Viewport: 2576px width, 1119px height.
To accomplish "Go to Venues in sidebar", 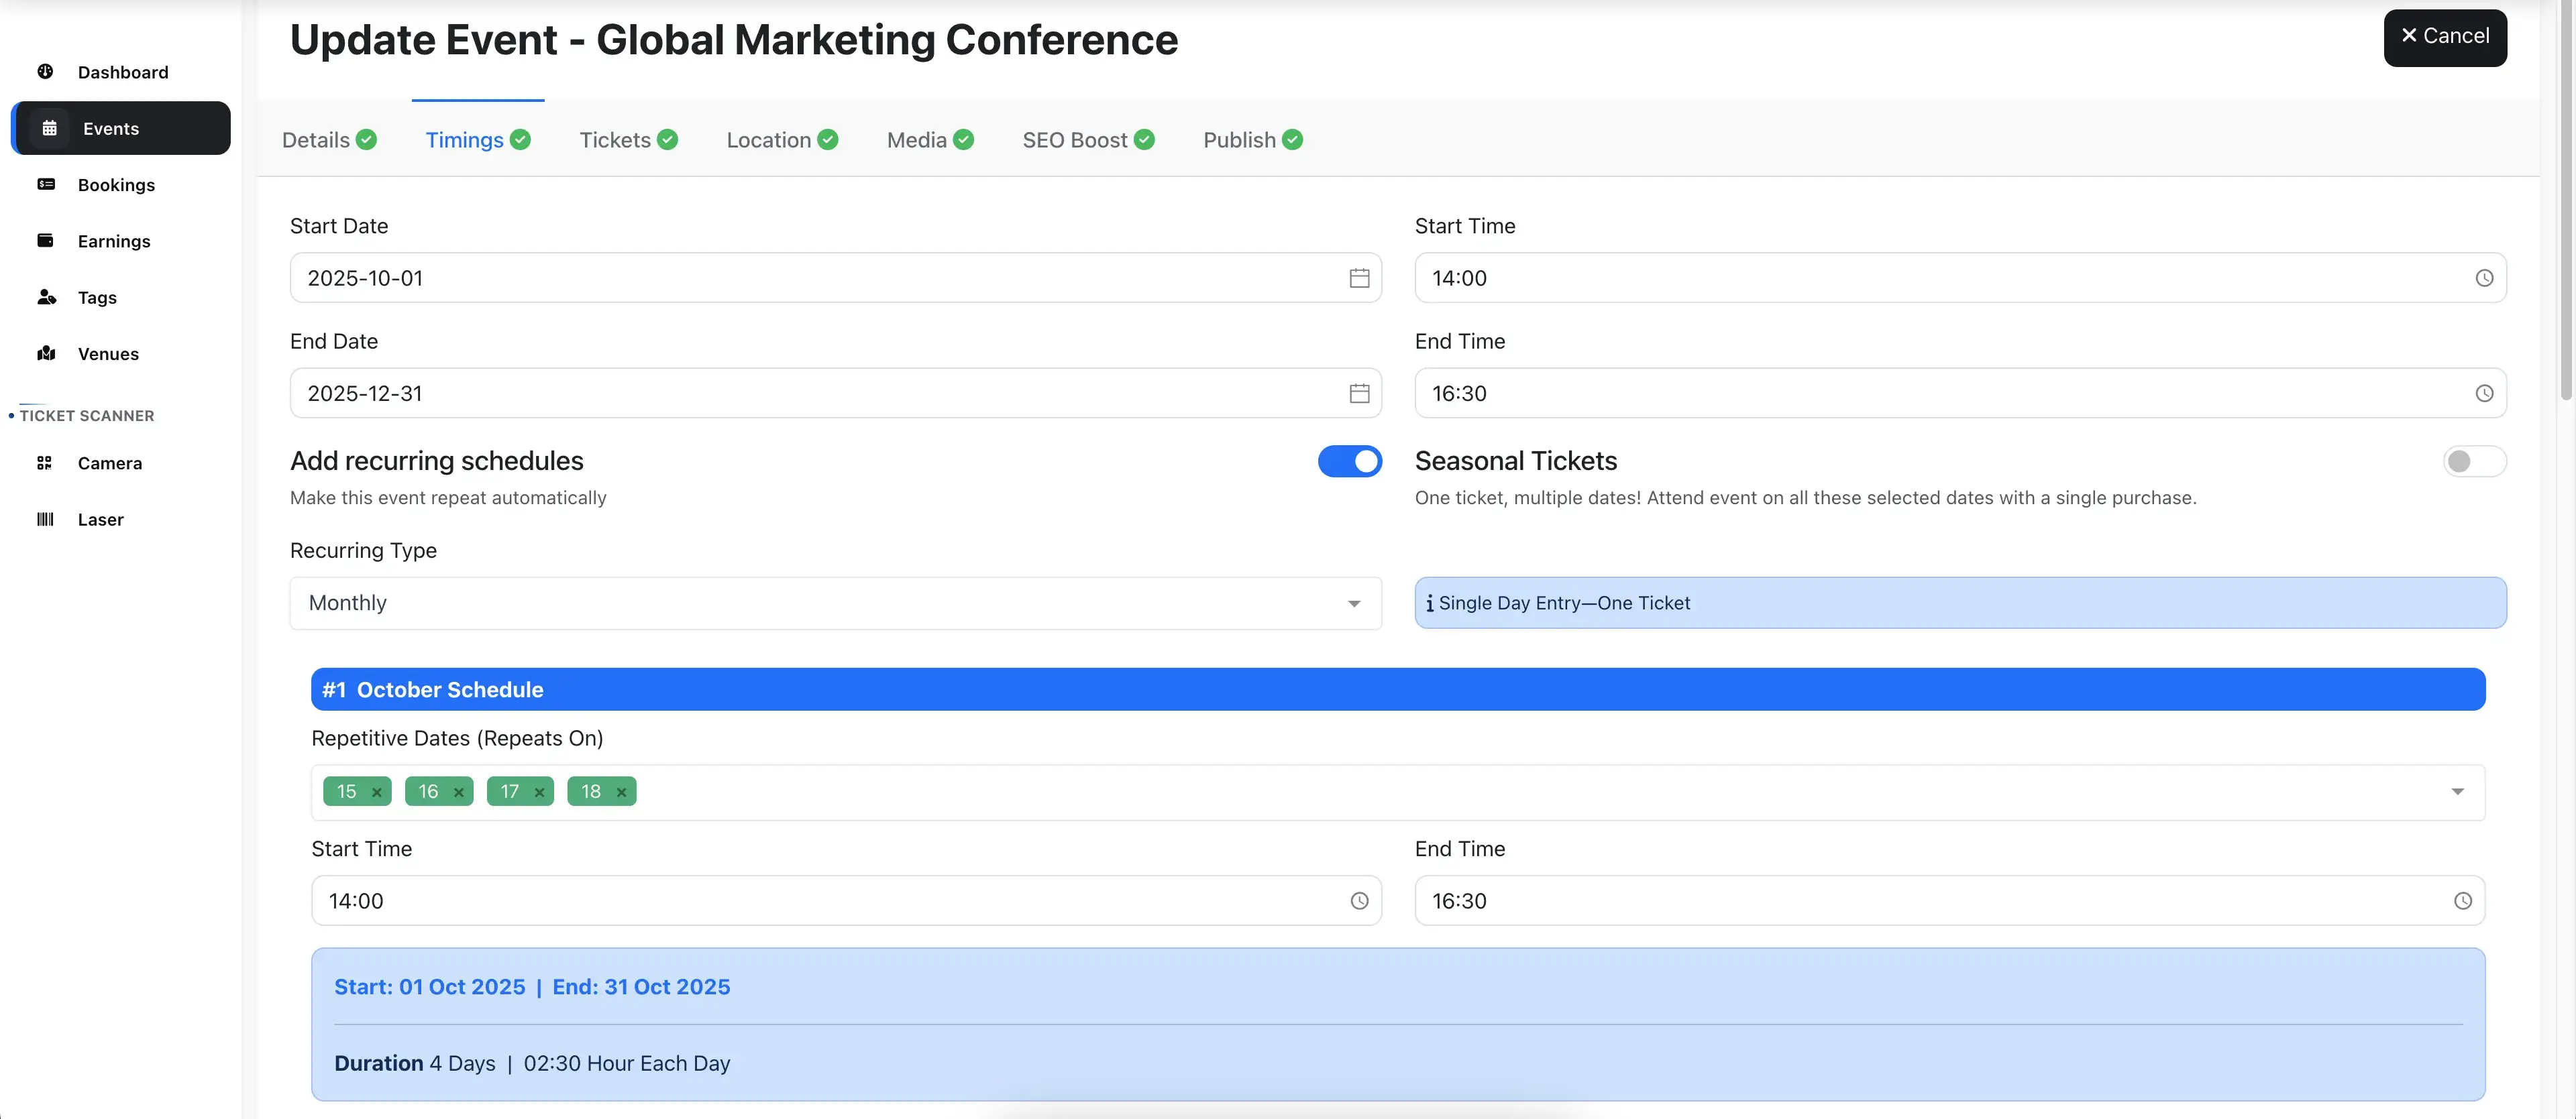I will pos(108,354).
